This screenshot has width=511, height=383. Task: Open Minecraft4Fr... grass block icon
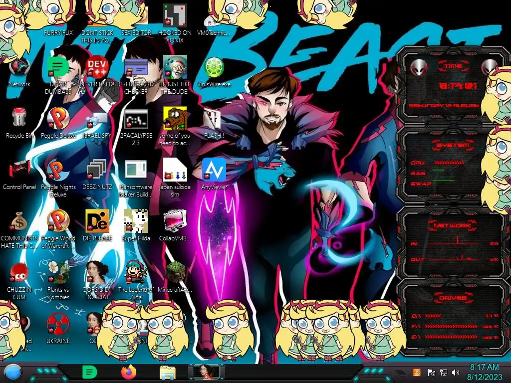pos(175,277)
